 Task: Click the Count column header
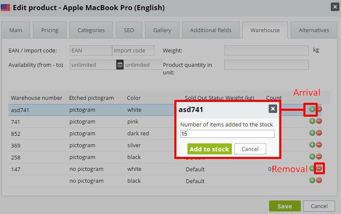tap(274, 98)
